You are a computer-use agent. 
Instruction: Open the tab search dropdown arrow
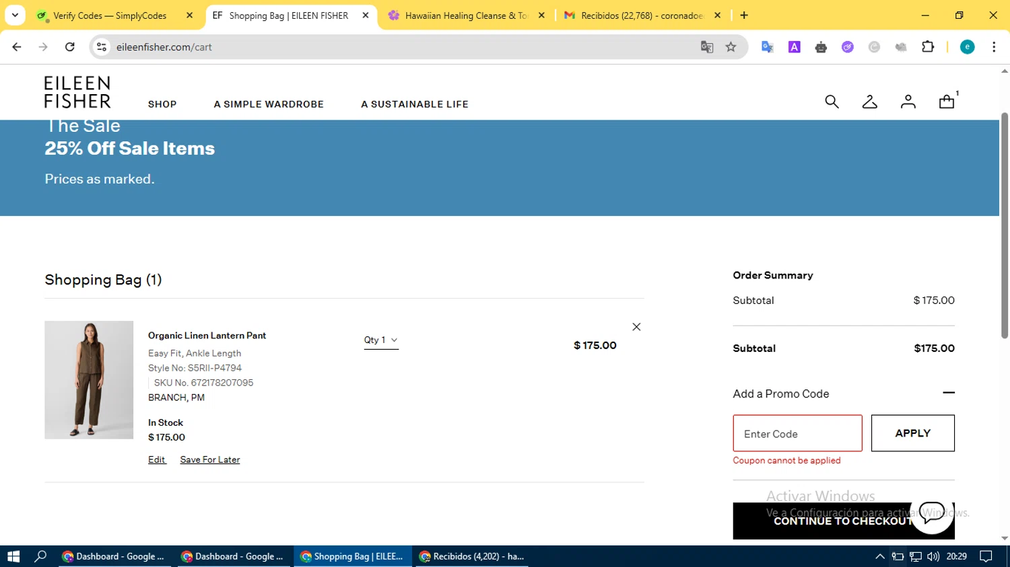(x=15, y=15)
